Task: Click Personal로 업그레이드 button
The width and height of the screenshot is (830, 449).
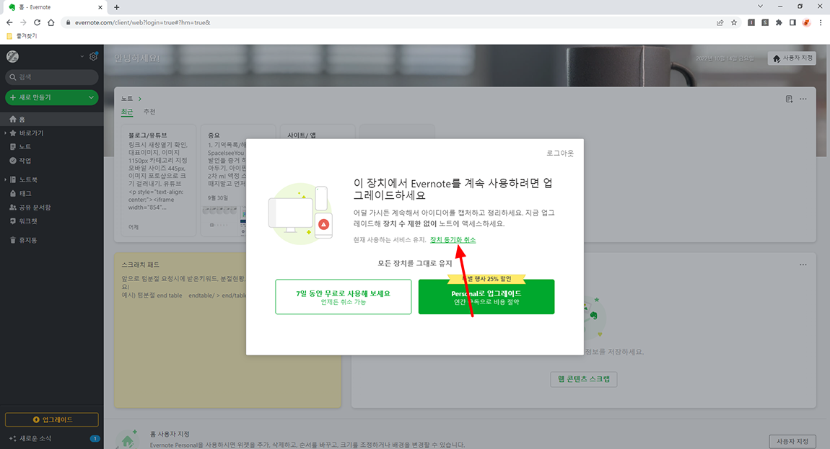Action: pyautogui.click(x=486, y=297)
